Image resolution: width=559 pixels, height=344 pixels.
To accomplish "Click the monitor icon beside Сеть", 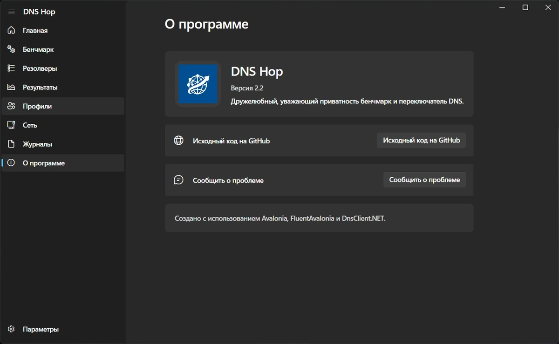I will [12, 125].
